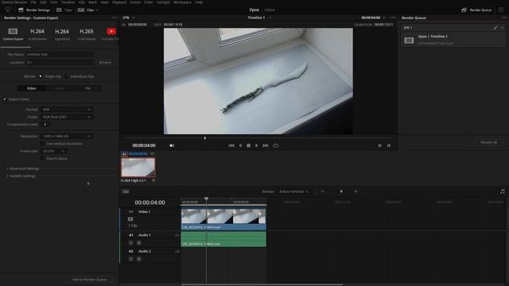The height and width of the screenshot is (286, 509).
Task: Select the Individual clips render option
Action: point(66,76)
